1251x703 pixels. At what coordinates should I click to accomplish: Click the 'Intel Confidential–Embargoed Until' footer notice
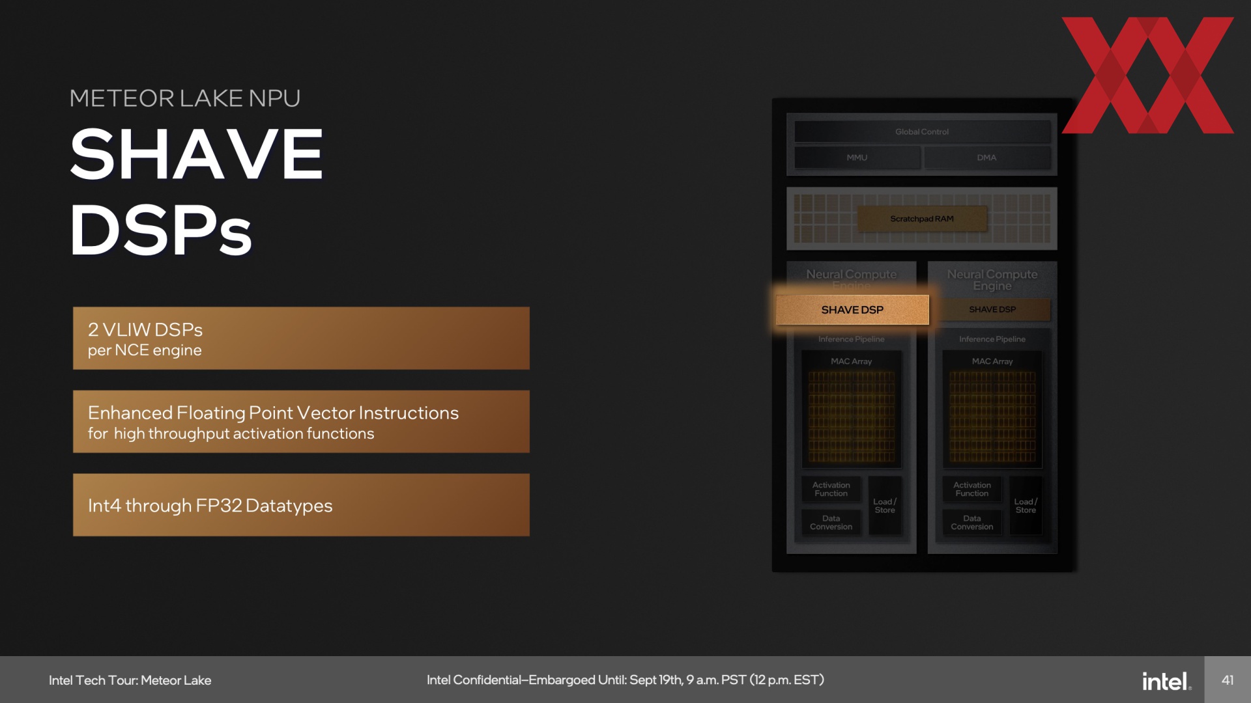point(625,680)
